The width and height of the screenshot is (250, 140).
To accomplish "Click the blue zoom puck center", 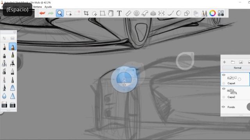I will (124, 79).
